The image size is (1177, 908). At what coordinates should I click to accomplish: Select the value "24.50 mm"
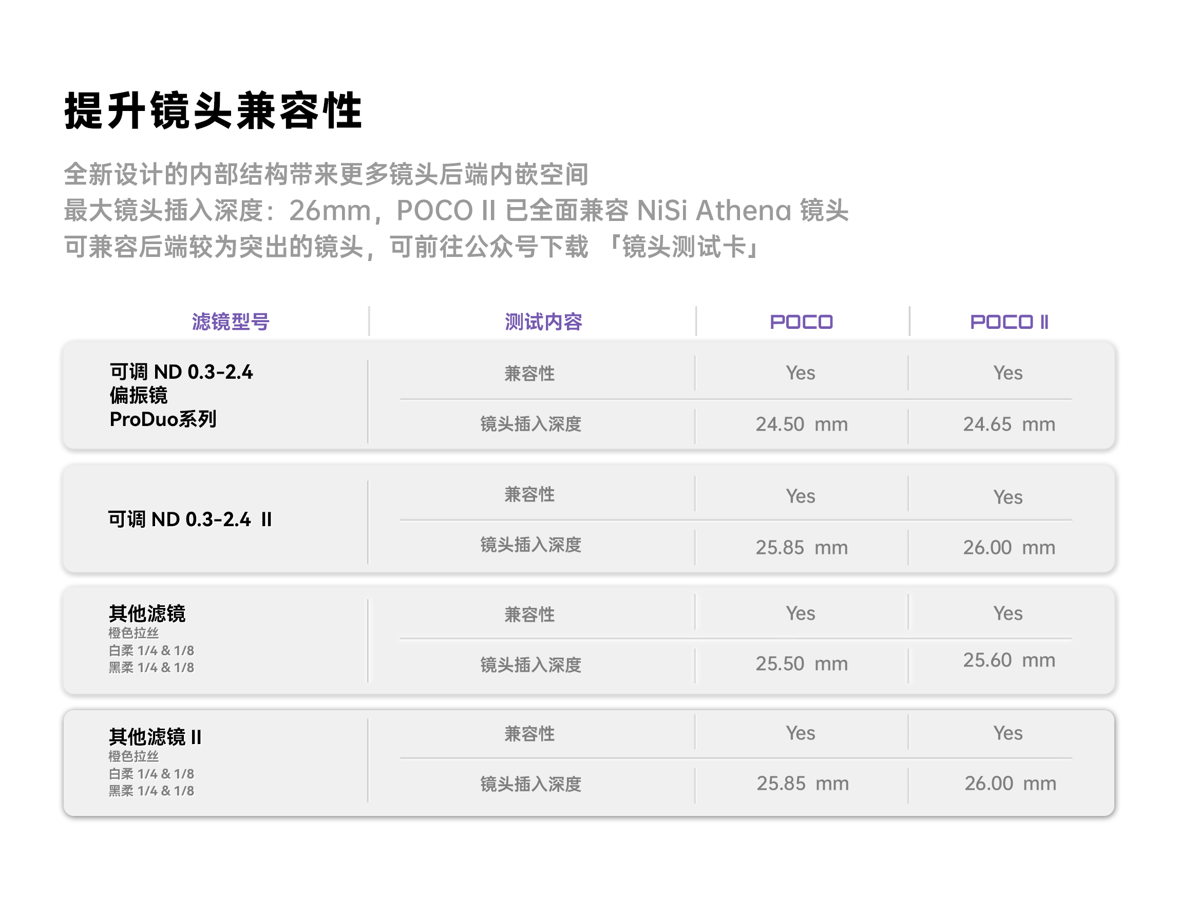(x=802, y=424)
